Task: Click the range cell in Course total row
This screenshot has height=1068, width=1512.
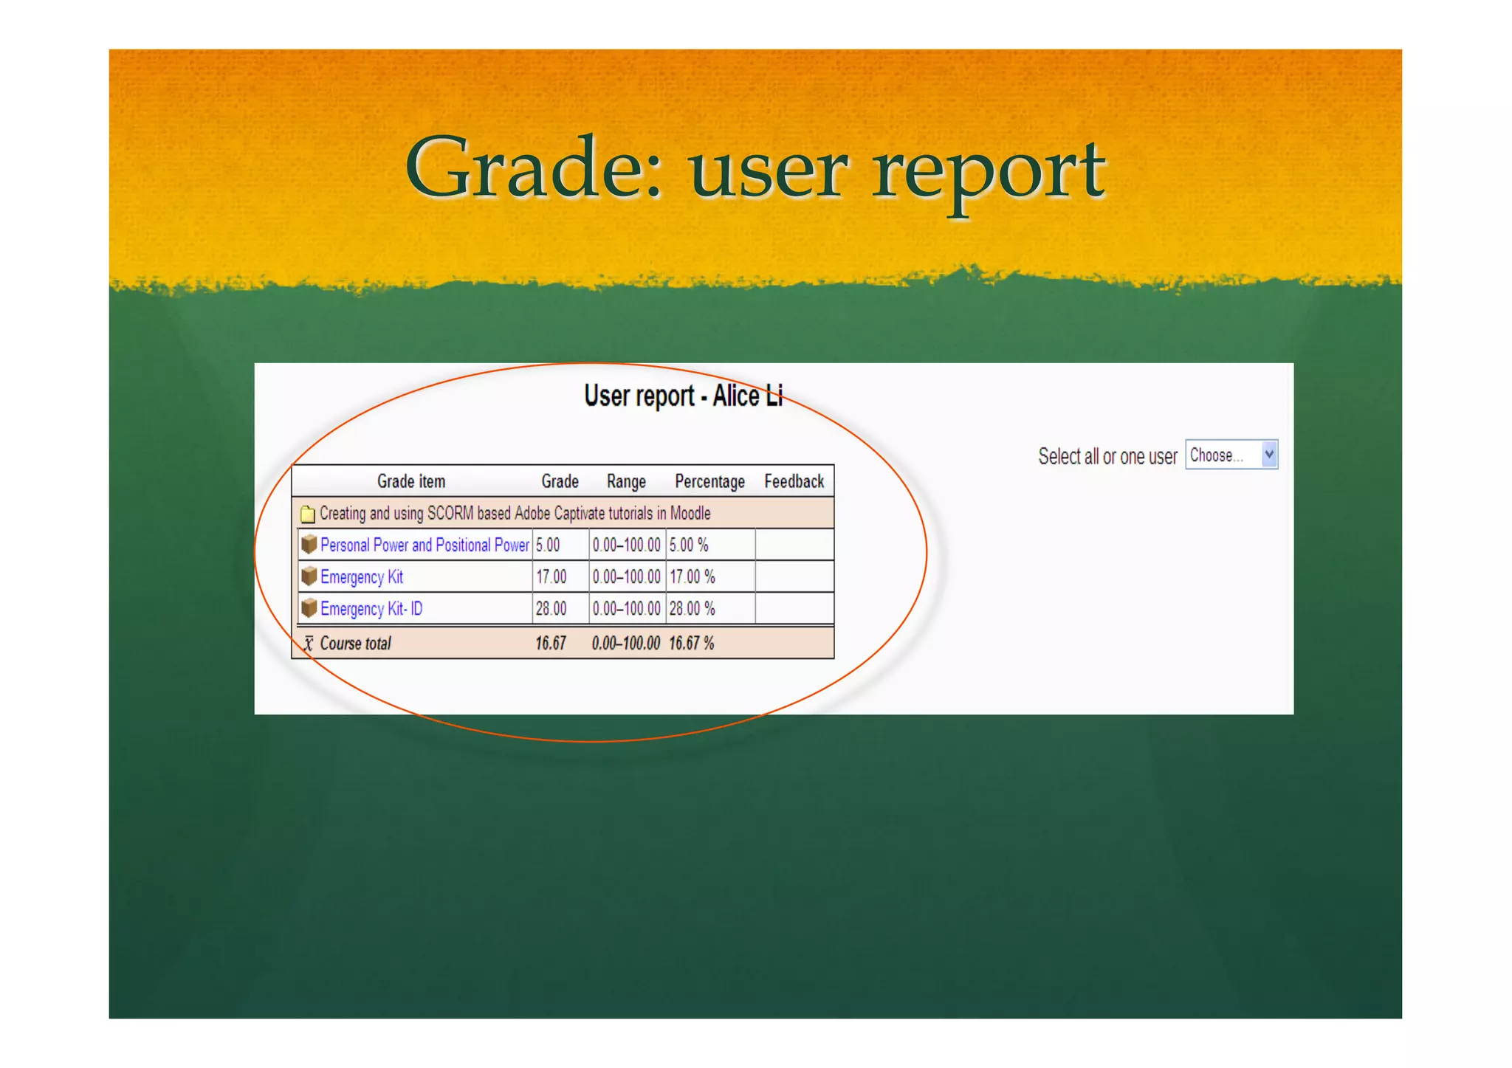Action: tap(626, 643)
